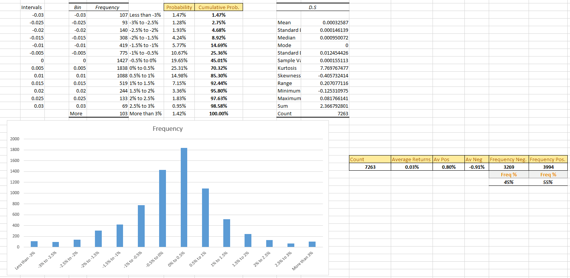Select the "Probability" header cell
Screen dimensions: 570x278
179,8
